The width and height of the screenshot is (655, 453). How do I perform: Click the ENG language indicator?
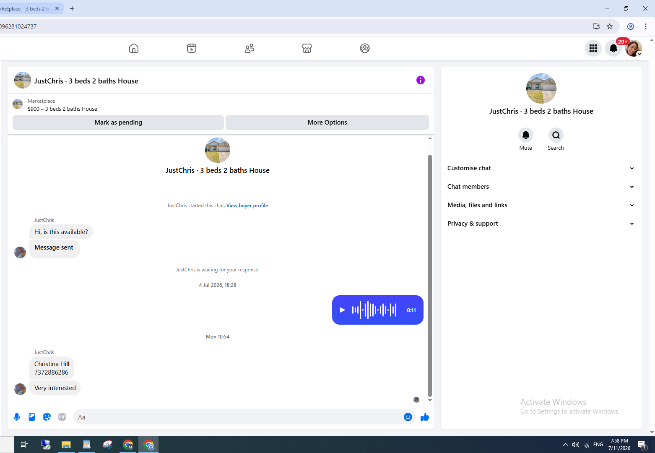[x=598, y=445]
